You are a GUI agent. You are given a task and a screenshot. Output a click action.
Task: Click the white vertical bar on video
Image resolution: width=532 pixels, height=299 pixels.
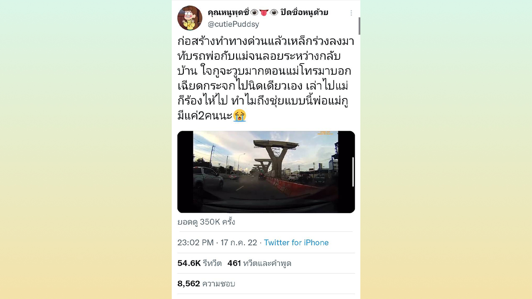353,172
